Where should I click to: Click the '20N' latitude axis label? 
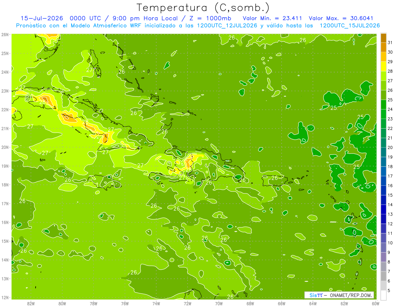click(x=5, y=147)
